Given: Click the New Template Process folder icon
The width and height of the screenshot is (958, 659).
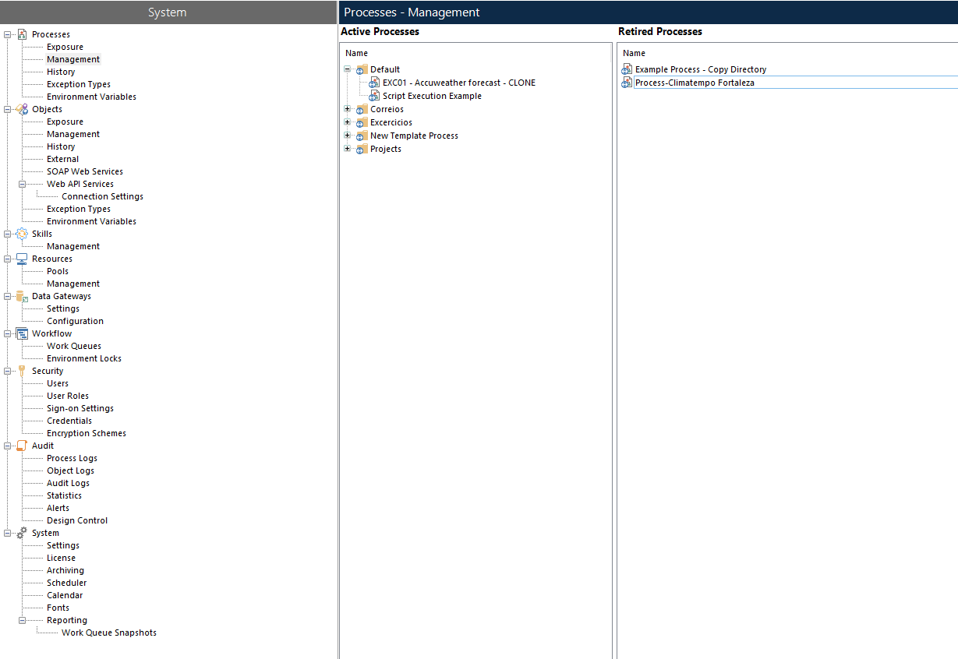Looking at the screenshot, I should tap(361, 136).
